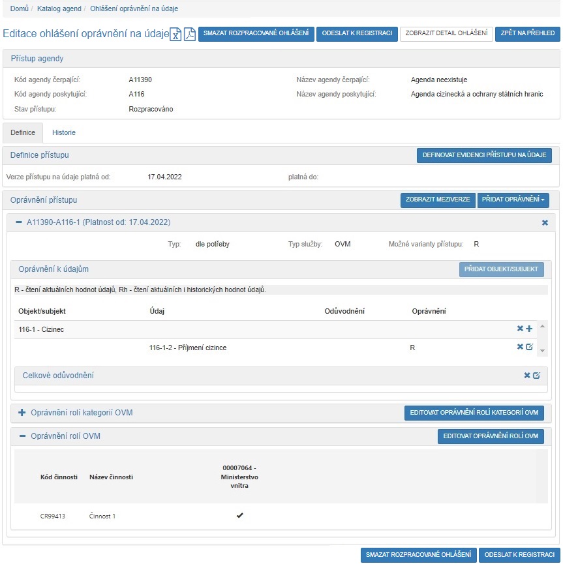Export the report as an Excel file
The height and width of the screenshot is (566, 563).
click(x=175, y=35)
